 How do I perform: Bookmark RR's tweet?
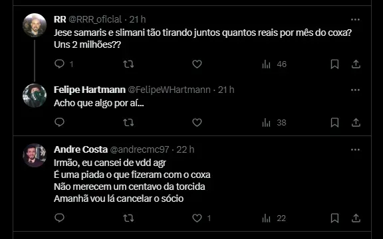coord(334,64)
